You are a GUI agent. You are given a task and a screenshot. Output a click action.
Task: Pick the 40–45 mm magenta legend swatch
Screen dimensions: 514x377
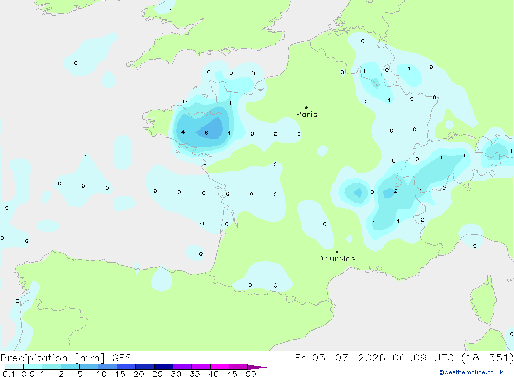[x=219, y=367]
